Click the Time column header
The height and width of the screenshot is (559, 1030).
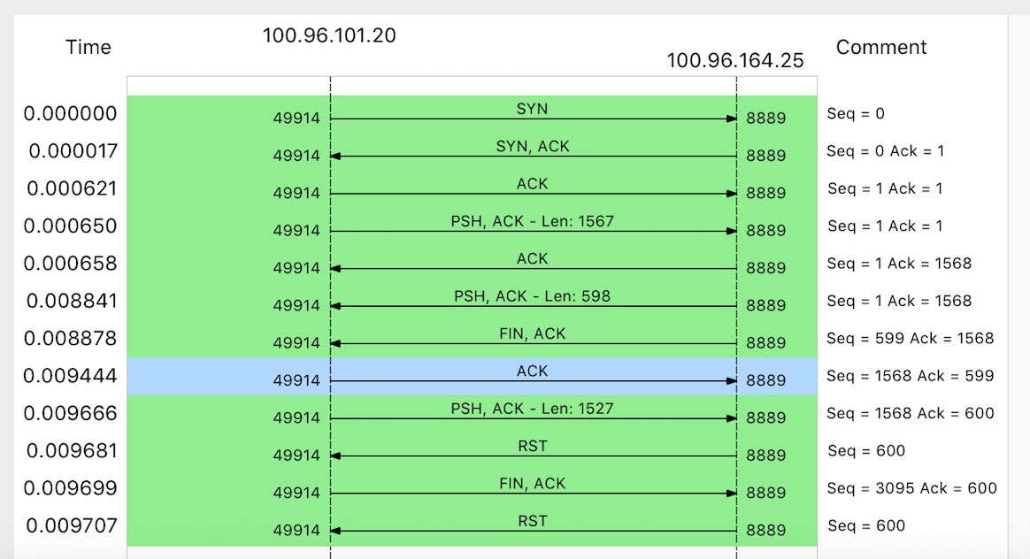pos(88,47)
